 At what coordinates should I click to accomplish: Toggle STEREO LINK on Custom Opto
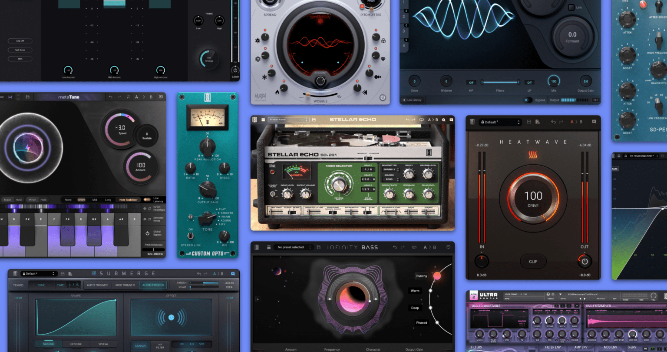[x=190, y=236]
